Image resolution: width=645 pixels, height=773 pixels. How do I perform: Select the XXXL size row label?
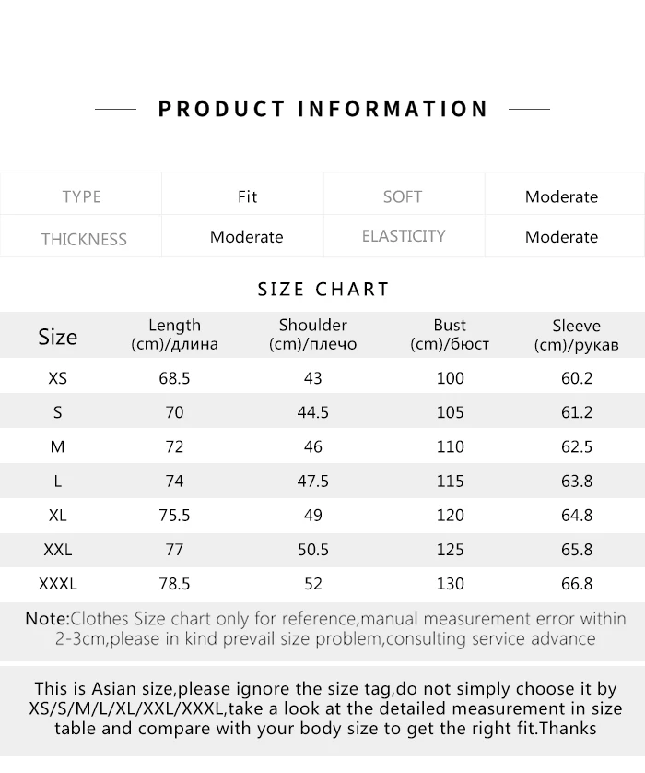[x=58, y=584]
